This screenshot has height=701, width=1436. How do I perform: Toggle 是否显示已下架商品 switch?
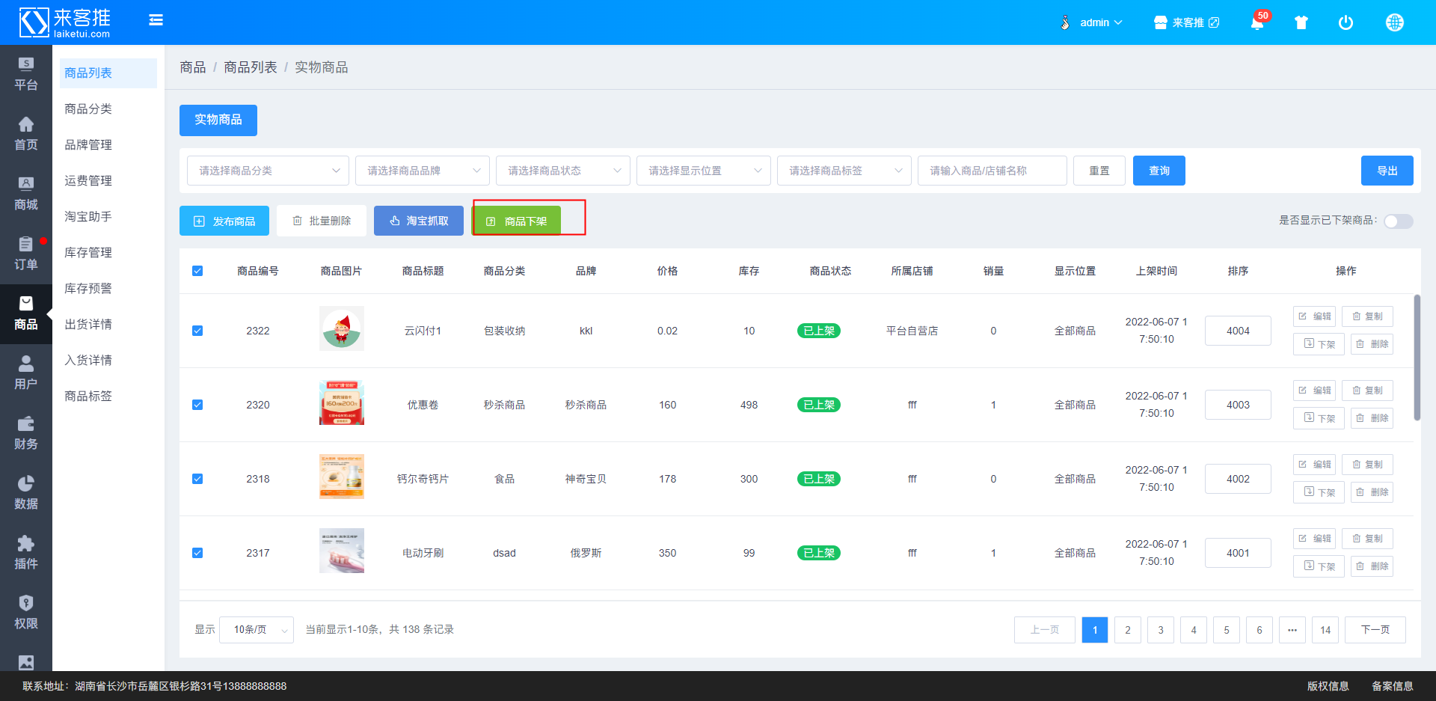(x=1398, y=221)
